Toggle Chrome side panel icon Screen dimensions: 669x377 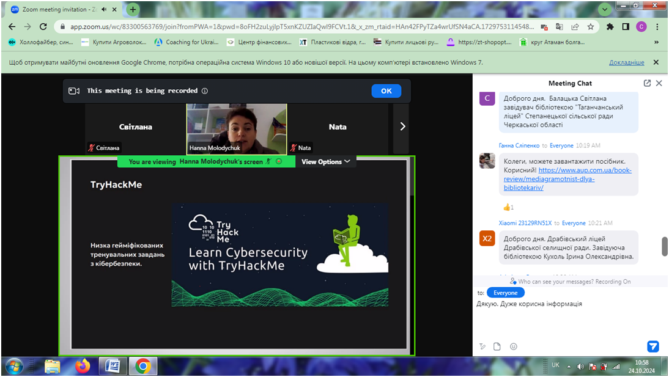click(x=626, y=26)
